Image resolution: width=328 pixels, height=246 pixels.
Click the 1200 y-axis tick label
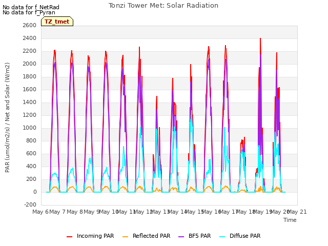click(x=30, y=115)
